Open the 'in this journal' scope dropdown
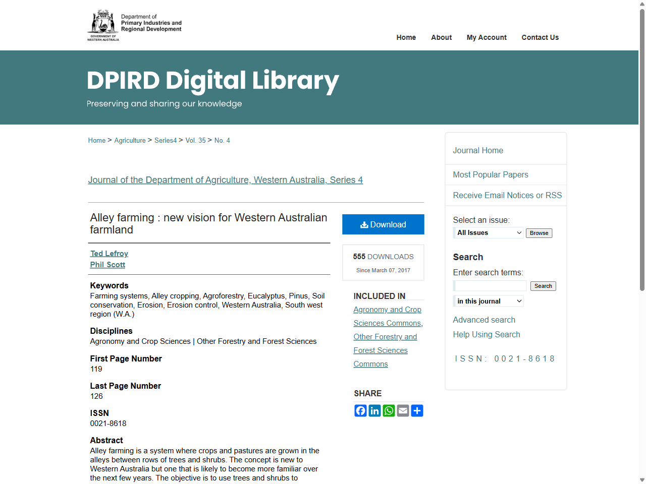Image resolution: width=646 pixels, height=484 pixels. pos(489,301)
